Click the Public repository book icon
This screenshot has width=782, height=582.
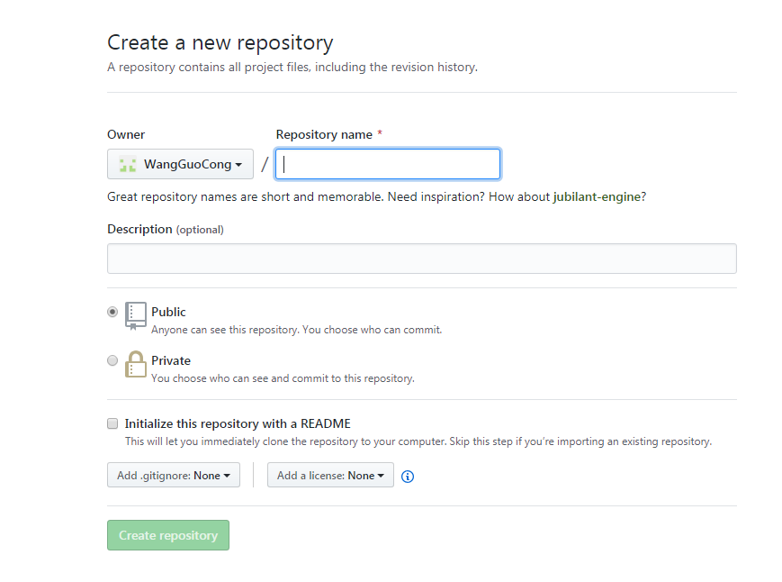tap(136, 316)
